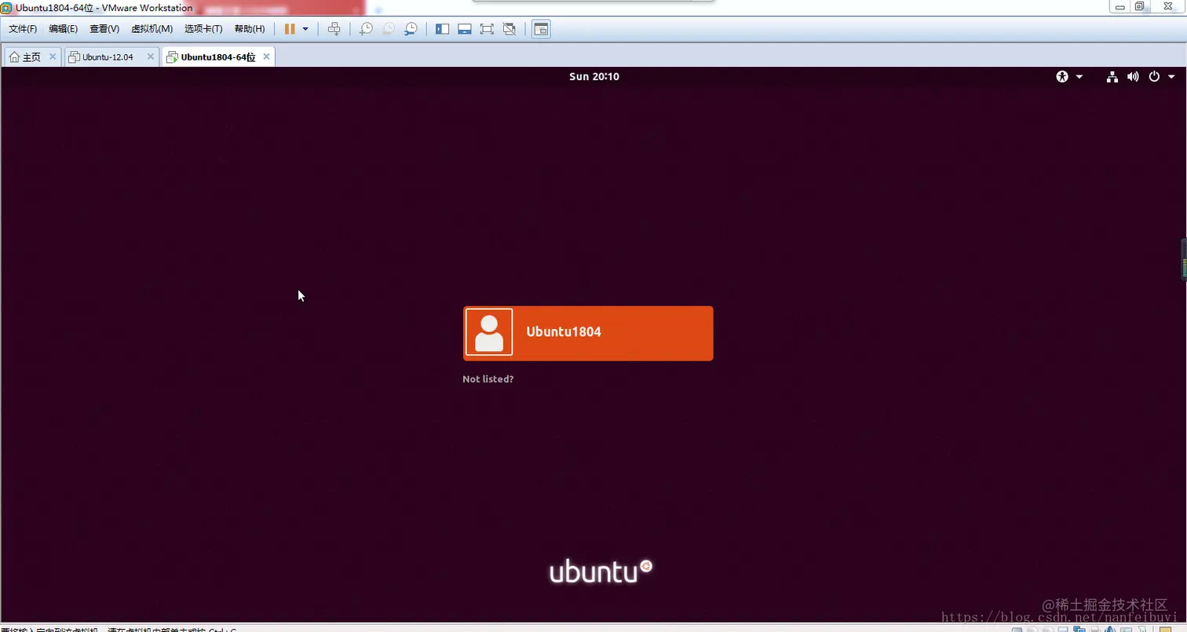Click the Ubuntu1804 user avatar picture
This screenshot has height=632, width=1187.
(x=489, y=331)
